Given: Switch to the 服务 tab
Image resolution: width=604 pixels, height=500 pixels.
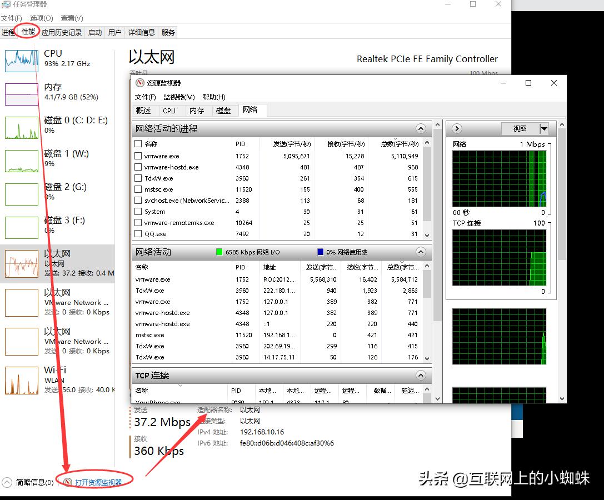Looking at the screenshot, I should pyautogui.click(x=168, y=33).
